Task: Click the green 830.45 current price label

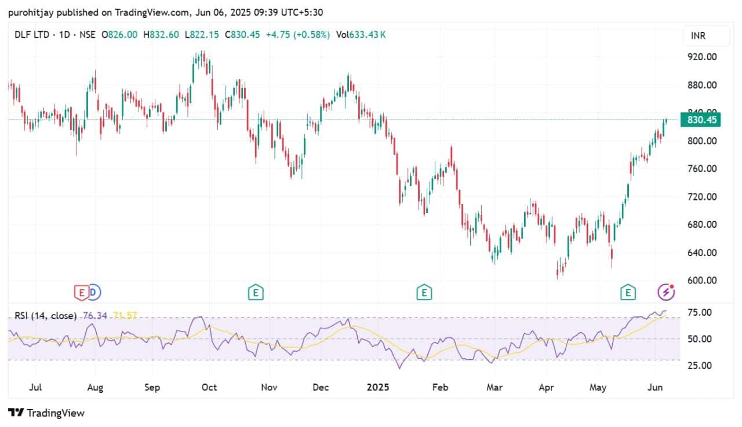Action: coord(701,120)
